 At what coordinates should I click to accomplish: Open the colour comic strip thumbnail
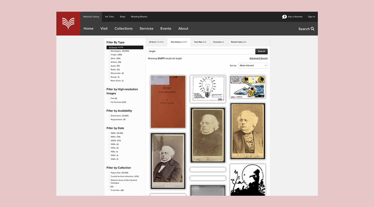point(248,87)
